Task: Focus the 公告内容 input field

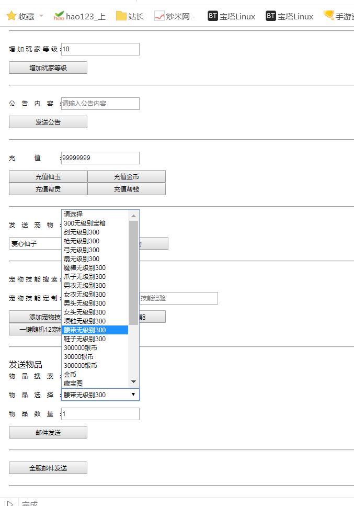Action: (100, 104)
